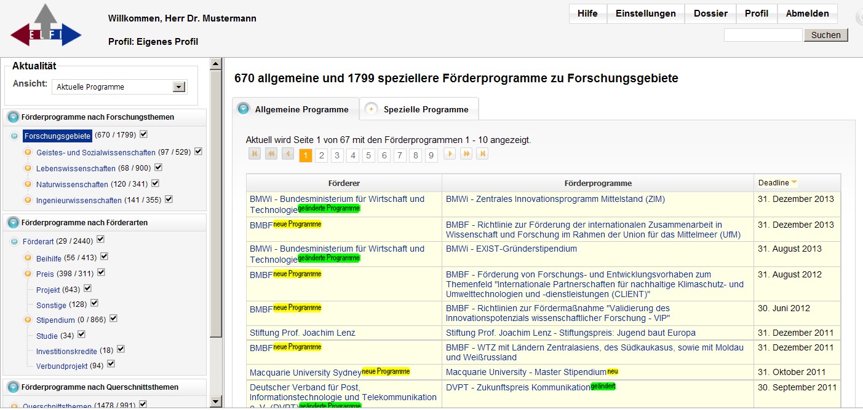
Task: Expand the Beihilfe node
Action: (28, 258)
